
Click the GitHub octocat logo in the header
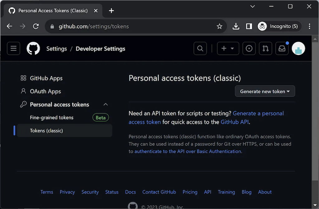33,49
